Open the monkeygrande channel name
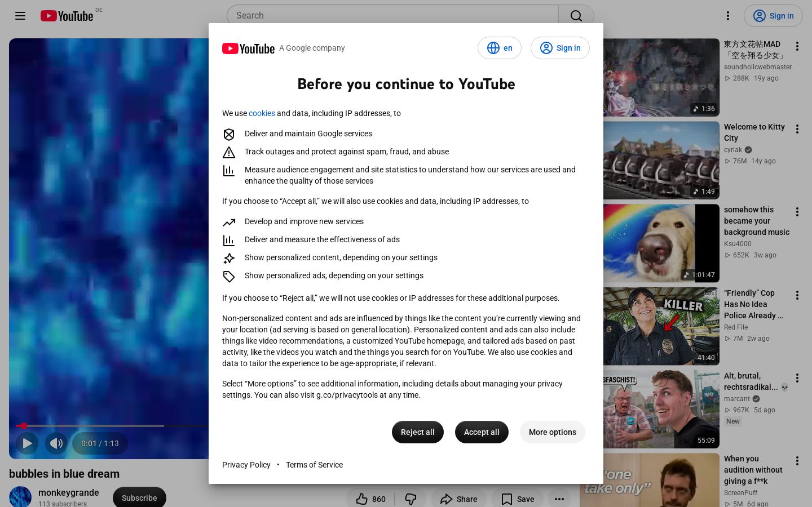The height and width of the screenshot is (507, 812). pyautogui.click(x=69, y=492)
